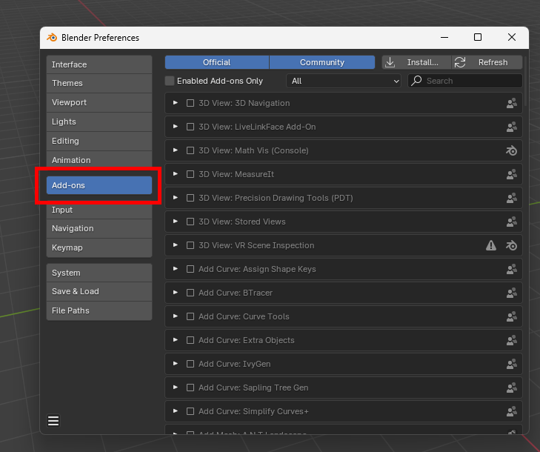Click the Install... button

pyautogui.click(x=416, y=62)
